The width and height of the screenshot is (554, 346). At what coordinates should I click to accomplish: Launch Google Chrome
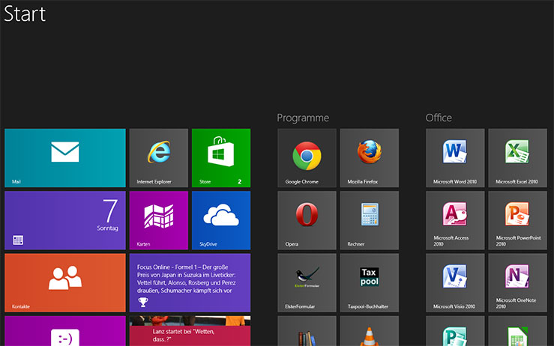click(307, 158)
